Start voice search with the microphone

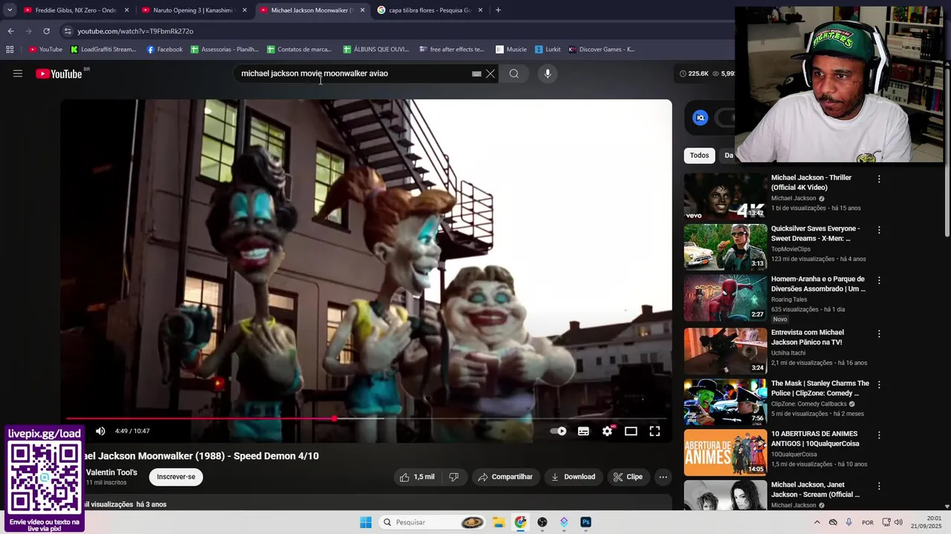point(548,73)
